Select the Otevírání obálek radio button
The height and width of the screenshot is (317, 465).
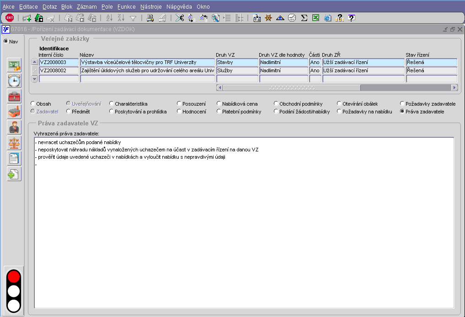point(339,104)
